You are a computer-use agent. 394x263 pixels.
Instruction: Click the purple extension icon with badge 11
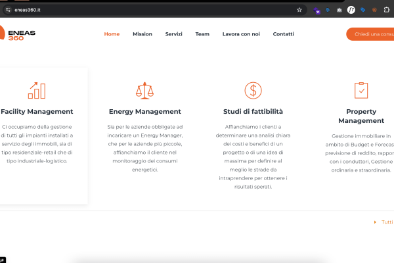point(317,10)
